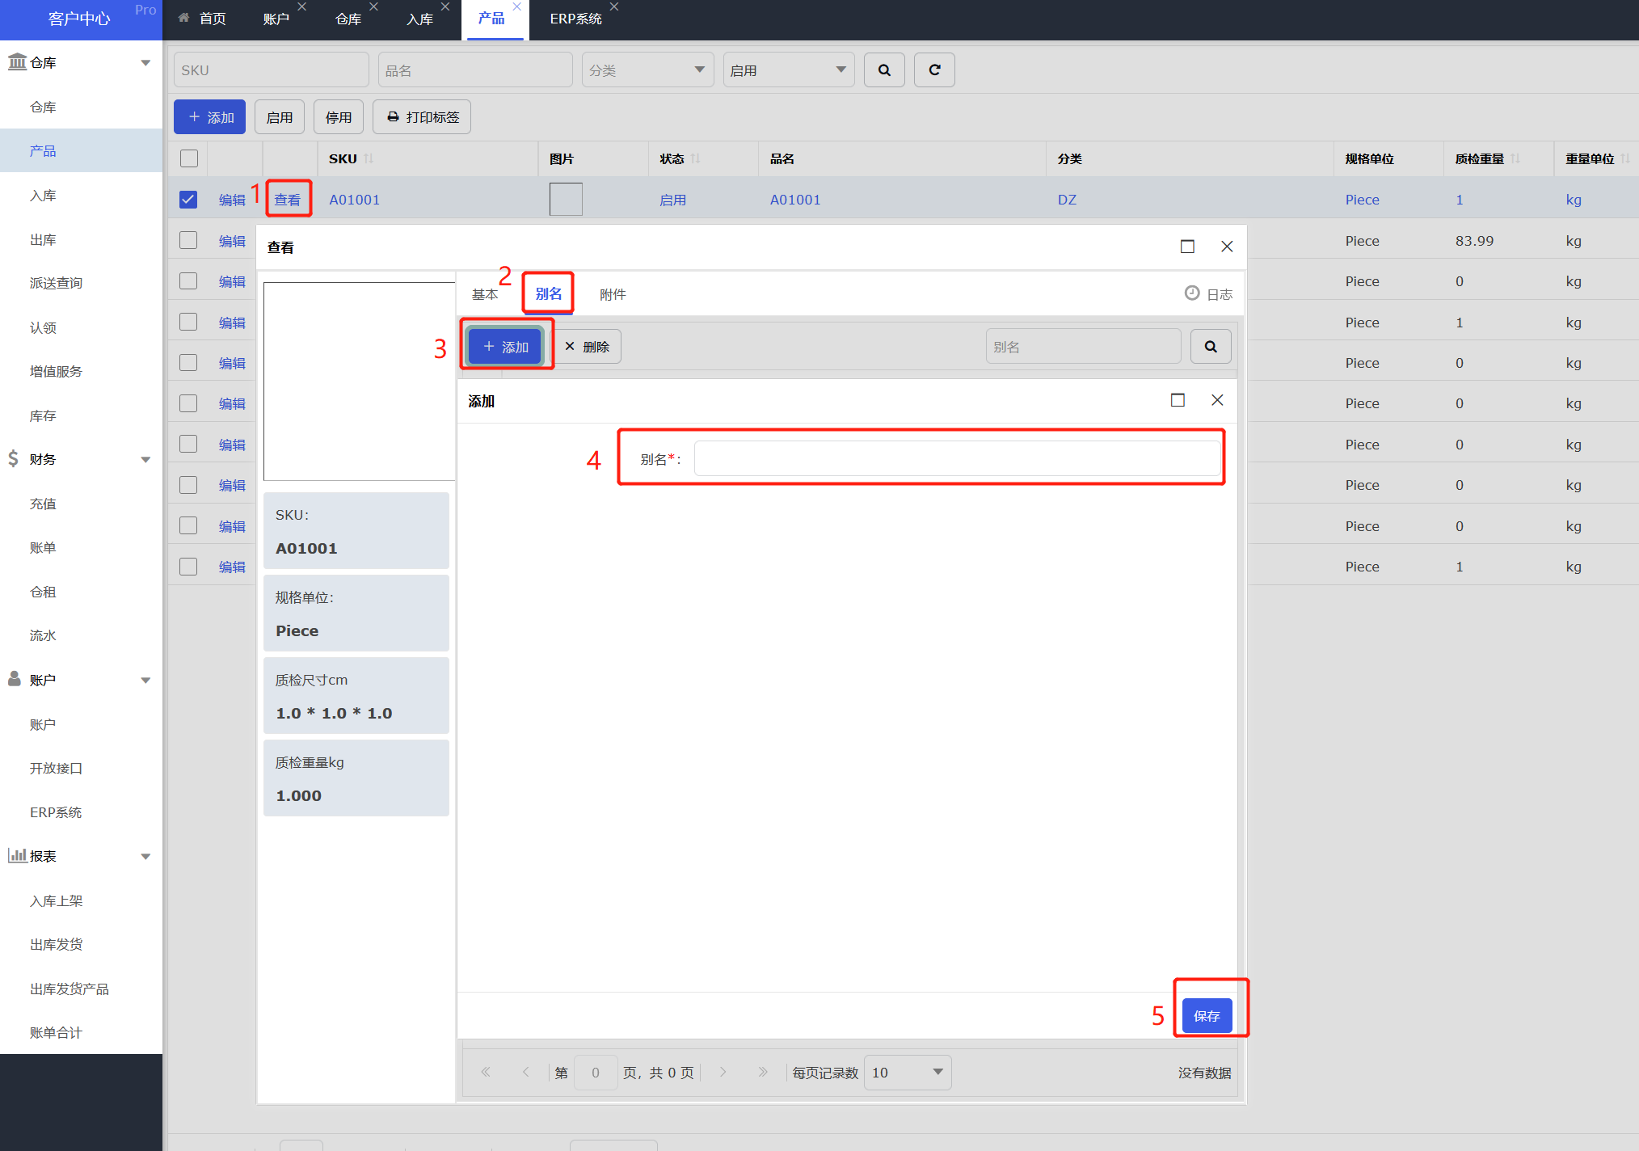
Task: Focus the 品名 search field
Action: tap(475, 70)
